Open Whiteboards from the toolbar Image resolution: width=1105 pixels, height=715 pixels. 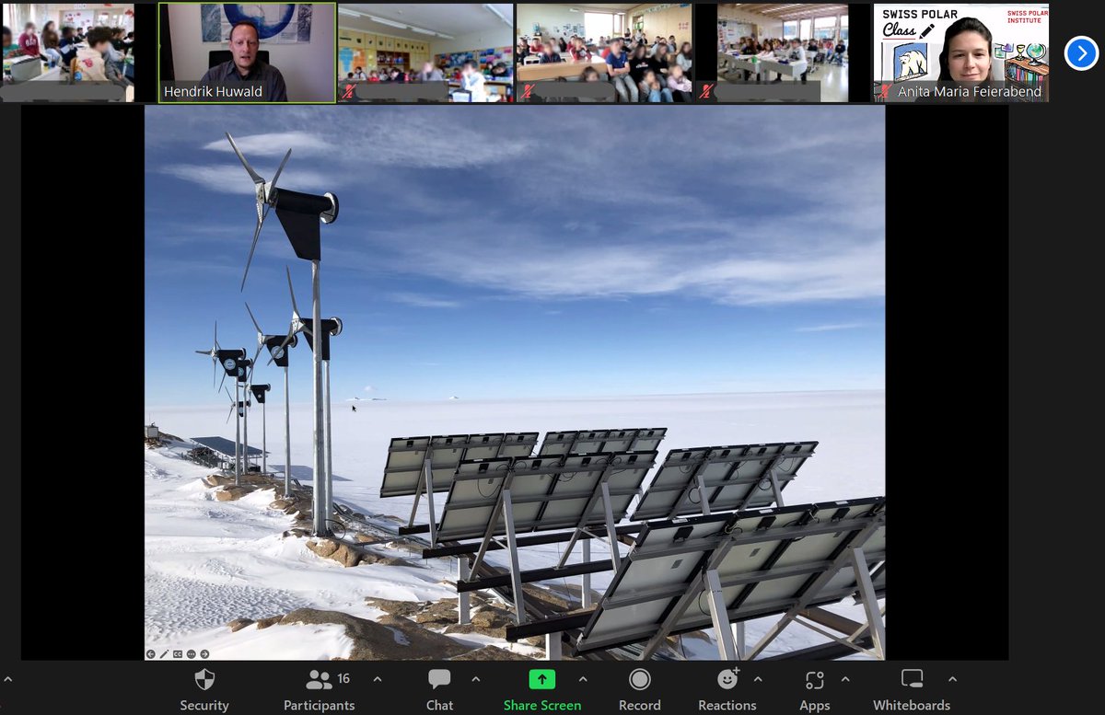[x=912, y=690]
